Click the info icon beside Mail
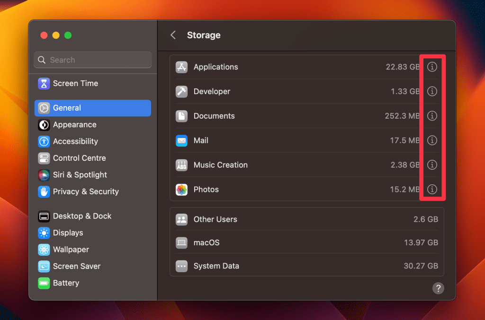The height and width of the screenshot is (320, 485). (x=432, y=140)
